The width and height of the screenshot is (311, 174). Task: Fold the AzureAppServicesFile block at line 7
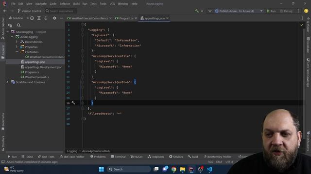83,56
